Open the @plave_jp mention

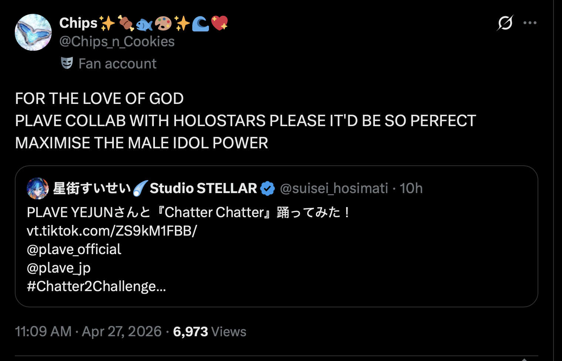point(58,268)
